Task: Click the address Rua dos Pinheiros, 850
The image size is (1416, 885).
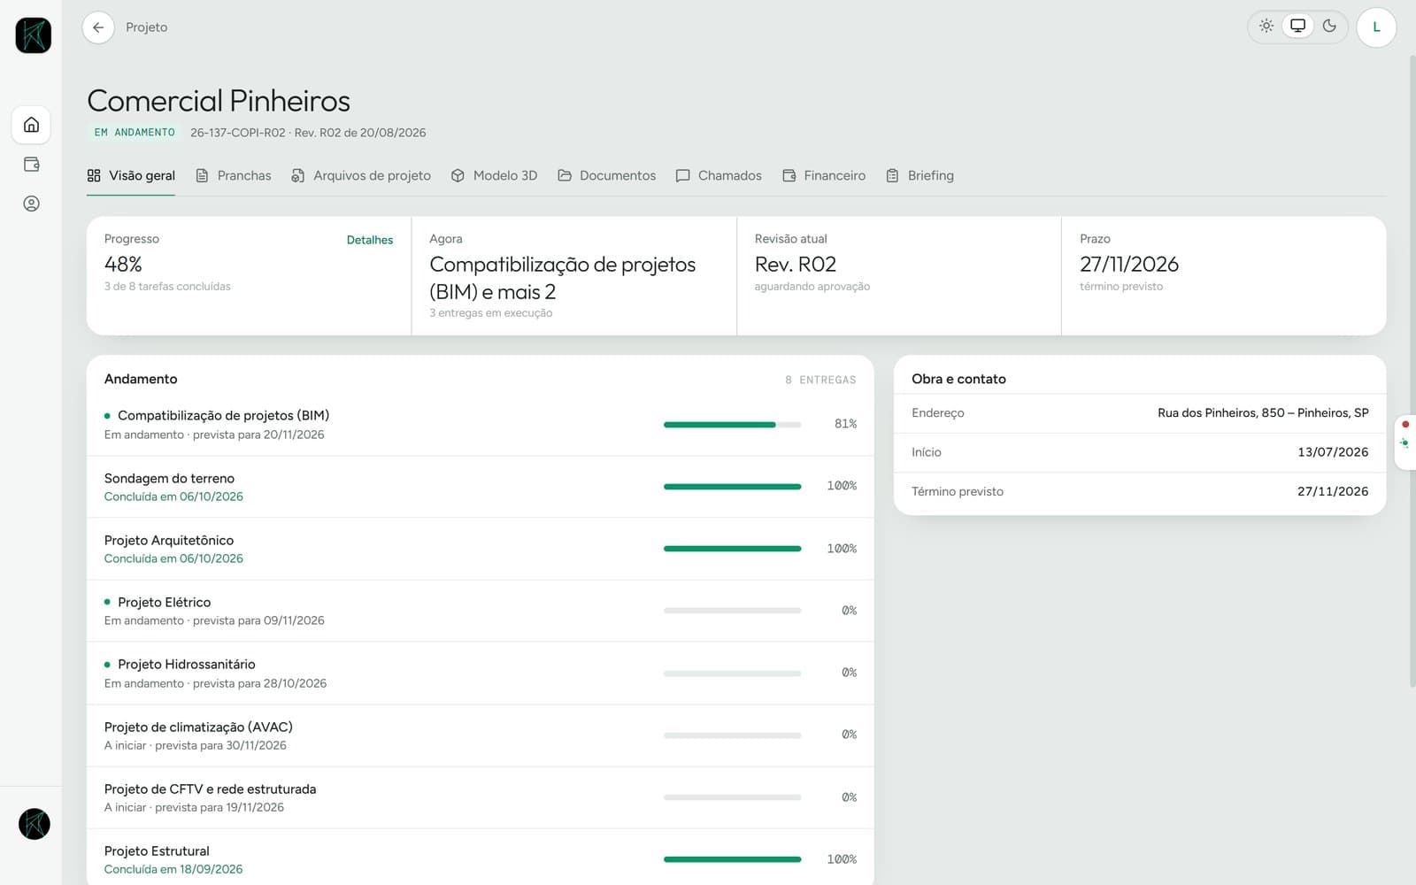Action: tap(1263, 413)
